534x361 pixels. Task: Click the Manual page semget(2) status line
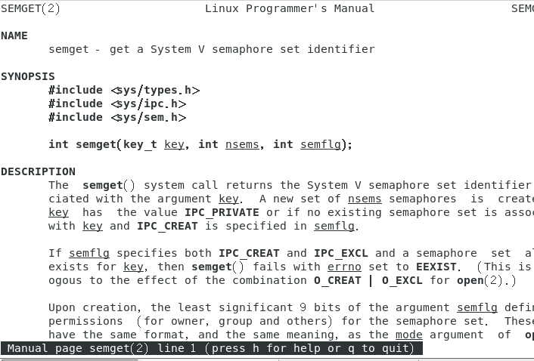[x=212, y=348]
